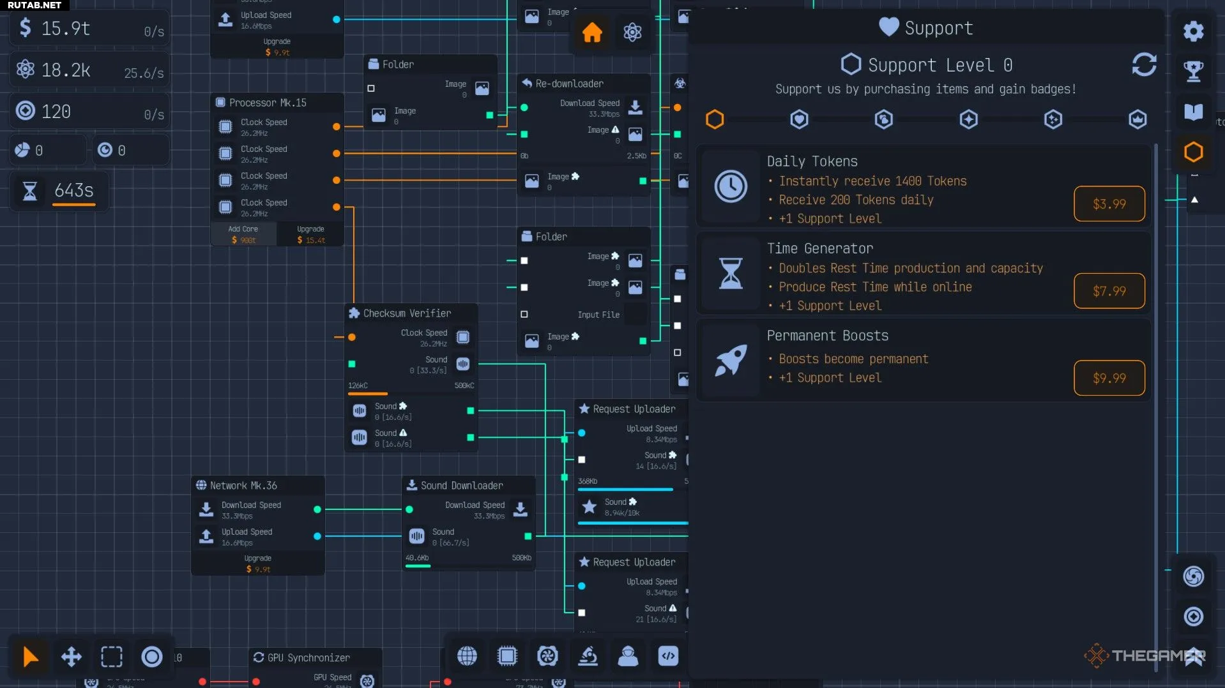Screen dimensions: 1225x688
Task: Open the atom research icon beside home
Action: (632, 32)
